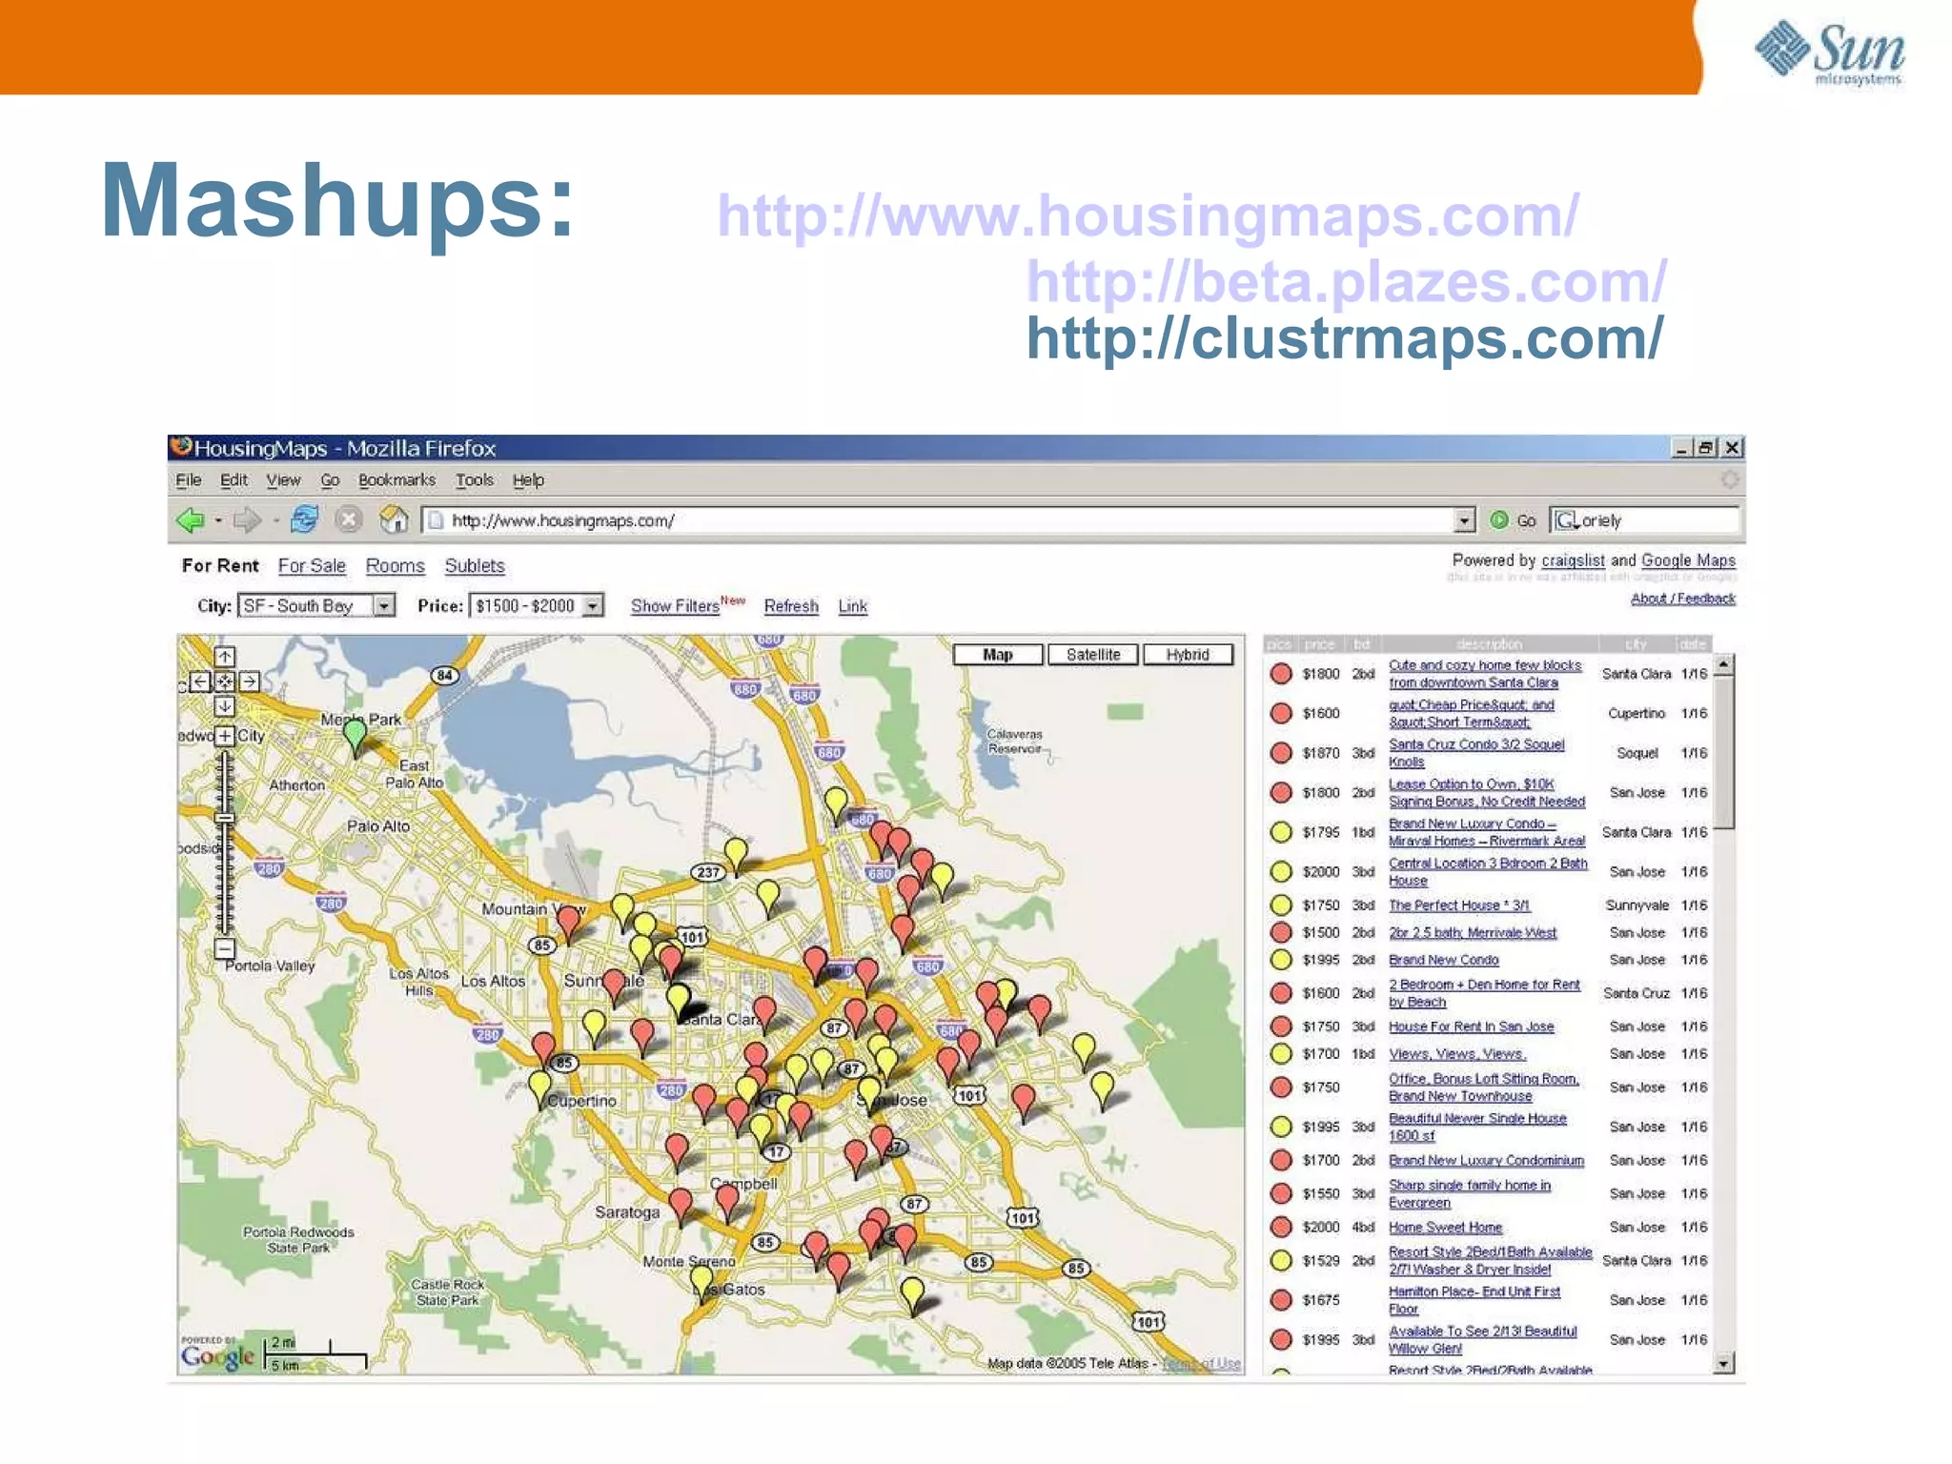This screenshot has height=1464, width=1952.
Task: Click the map zoom slider handle
Action: point(224,818)
